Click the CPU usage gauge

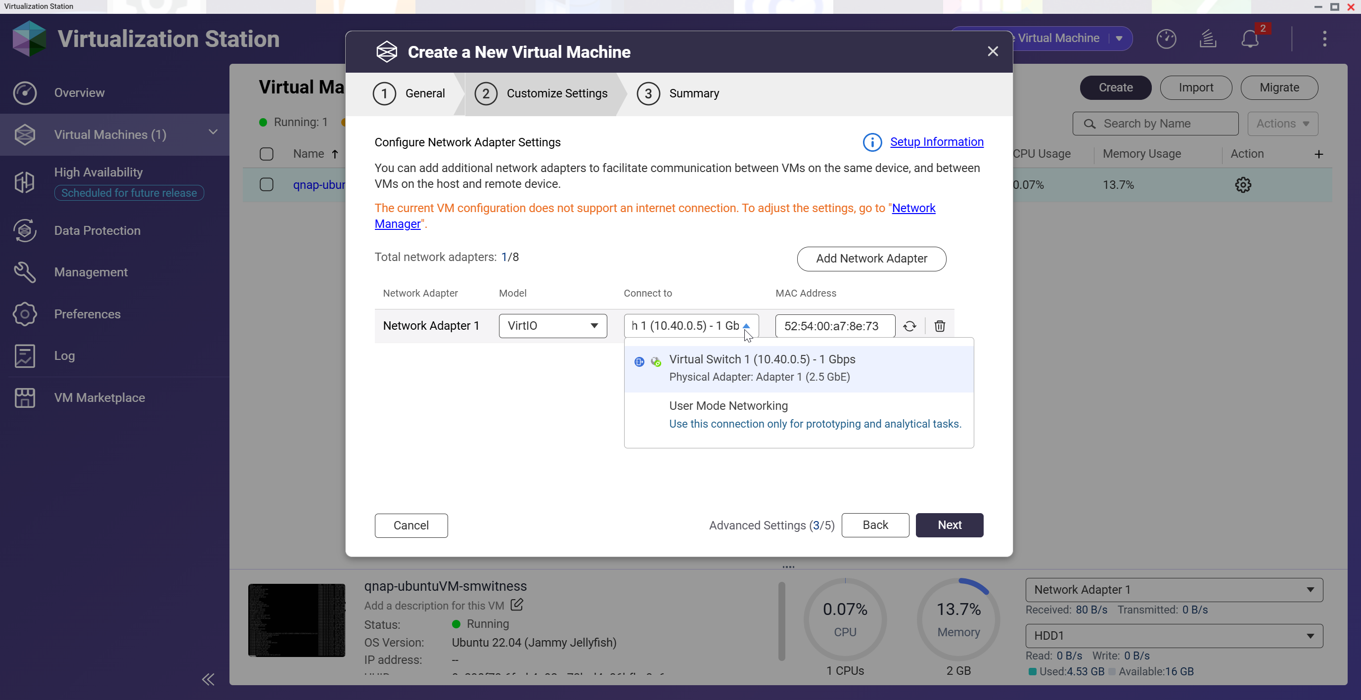[844, 619]
